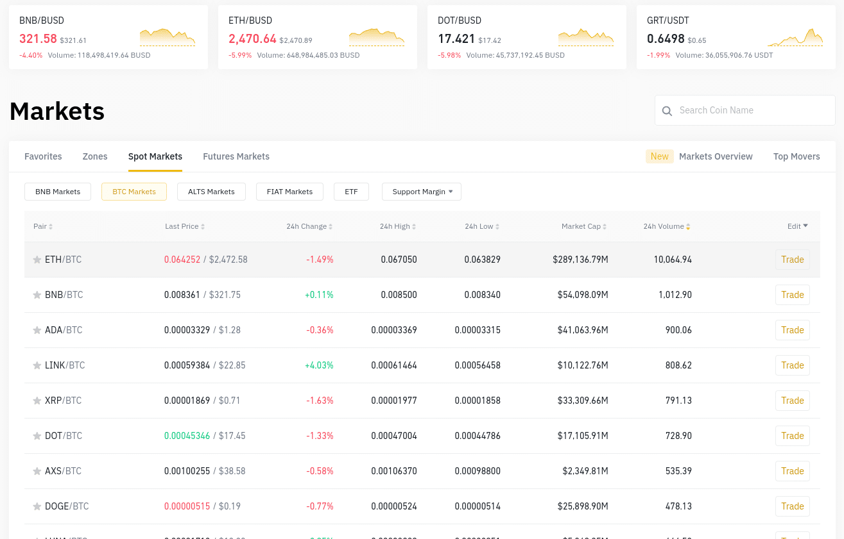This screenshot has width=844, height=539.
Task: Focus the Search Coin Name field
Action: [x=745, y=110]
